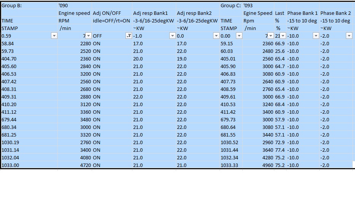The width and height of the screenshot is (355, 197).
Task: Select the 'Phase Bank 1' header cell
Action: point(303,13)
